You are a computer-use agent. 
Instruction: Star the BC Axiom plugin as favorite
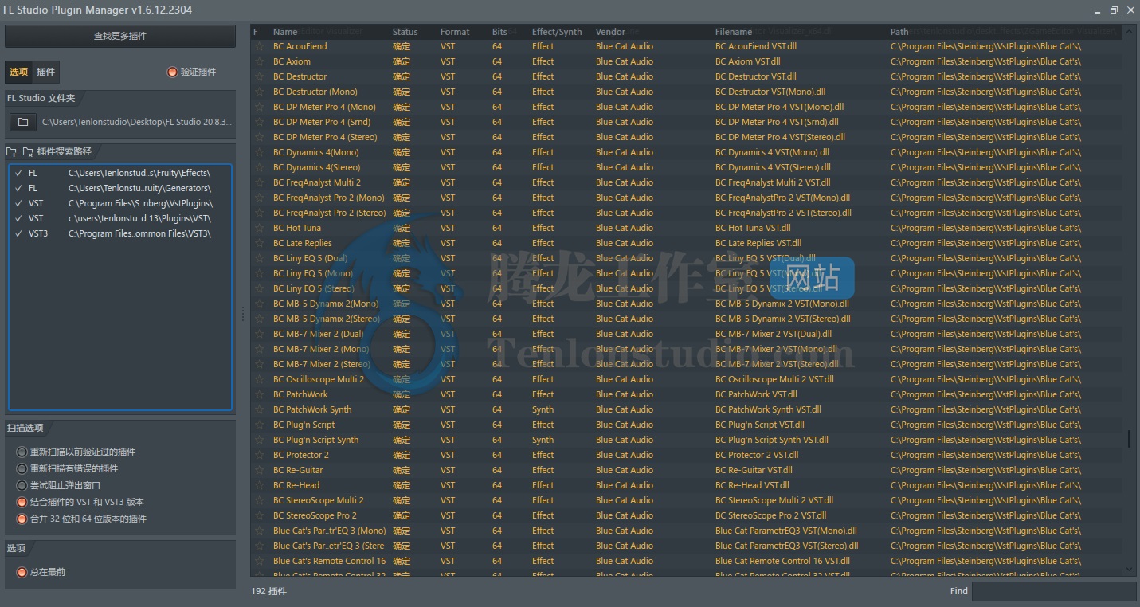(x=259, y=61)
